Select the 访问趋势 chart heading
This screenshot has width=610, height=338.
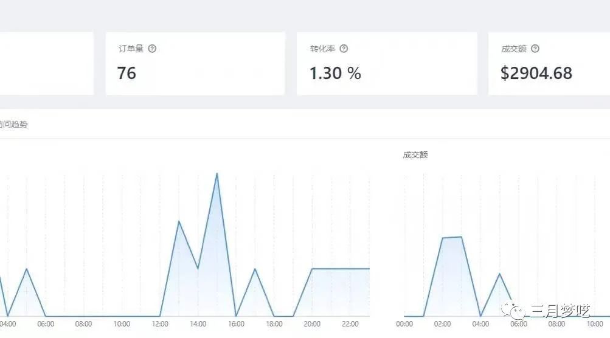[13, 125]
